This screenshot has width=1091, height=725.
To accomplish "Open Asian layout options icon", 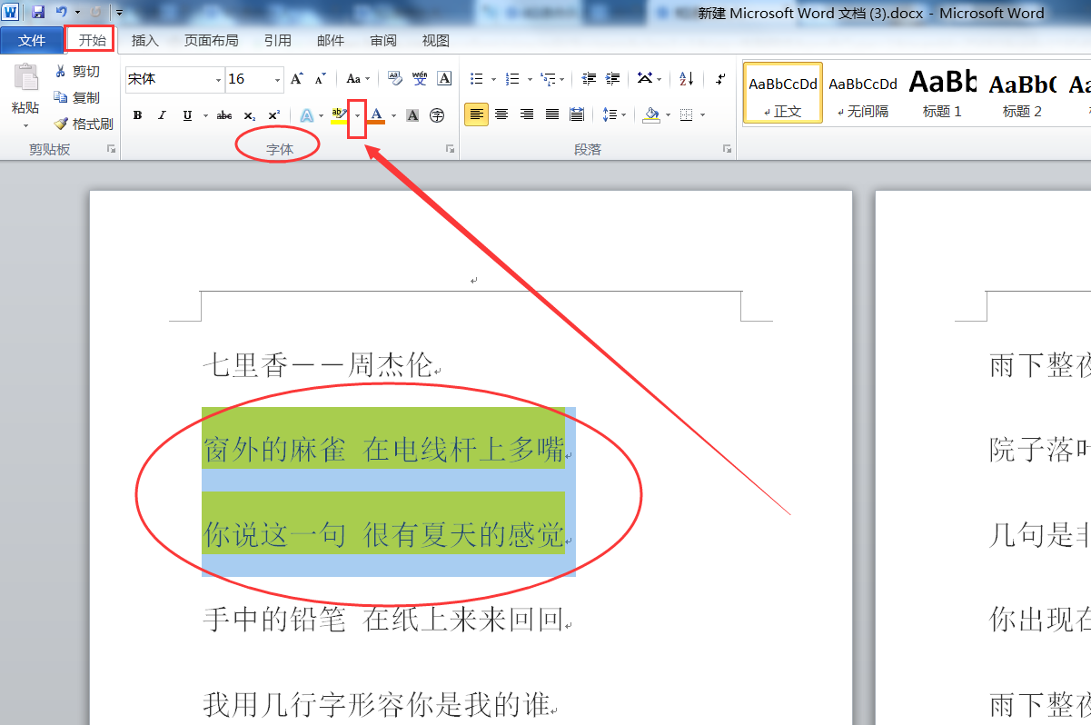I will pyautogui.click(x=644, y=79).
